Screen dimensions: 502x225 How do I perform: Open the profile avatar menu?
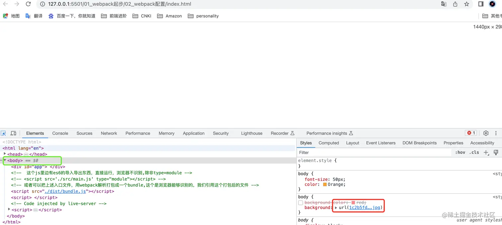pyautogui.click(x=492, y=4)
